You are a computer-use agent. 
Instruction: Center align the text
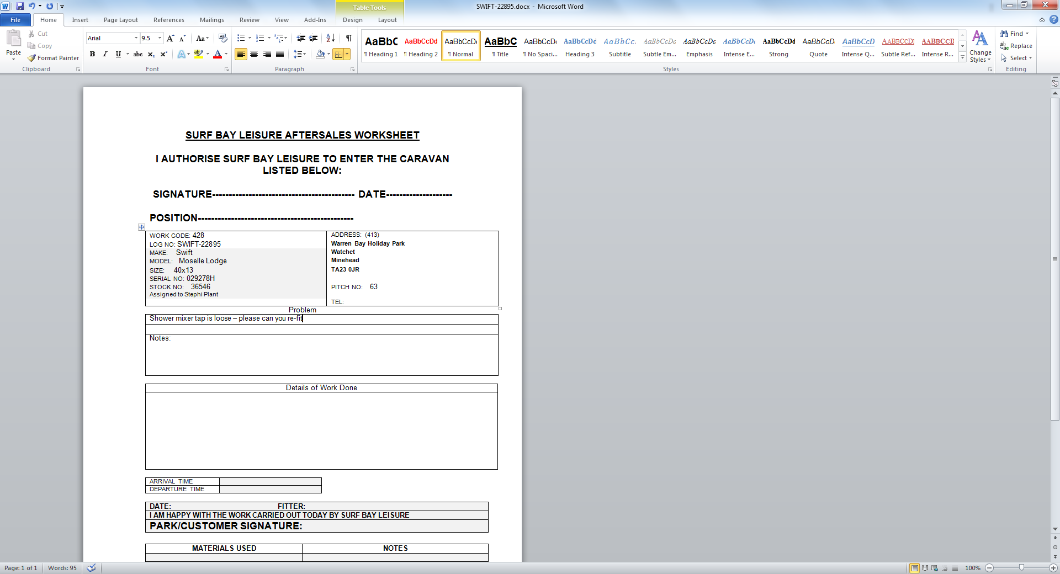pos(254,54)
